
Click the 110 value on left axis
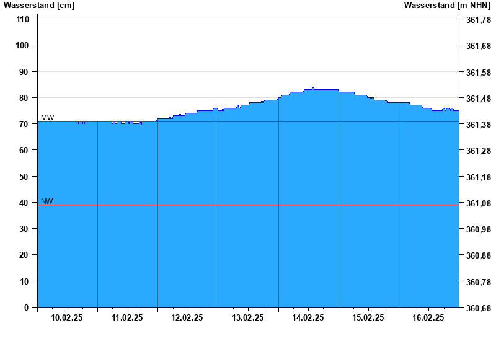[22, 20]
